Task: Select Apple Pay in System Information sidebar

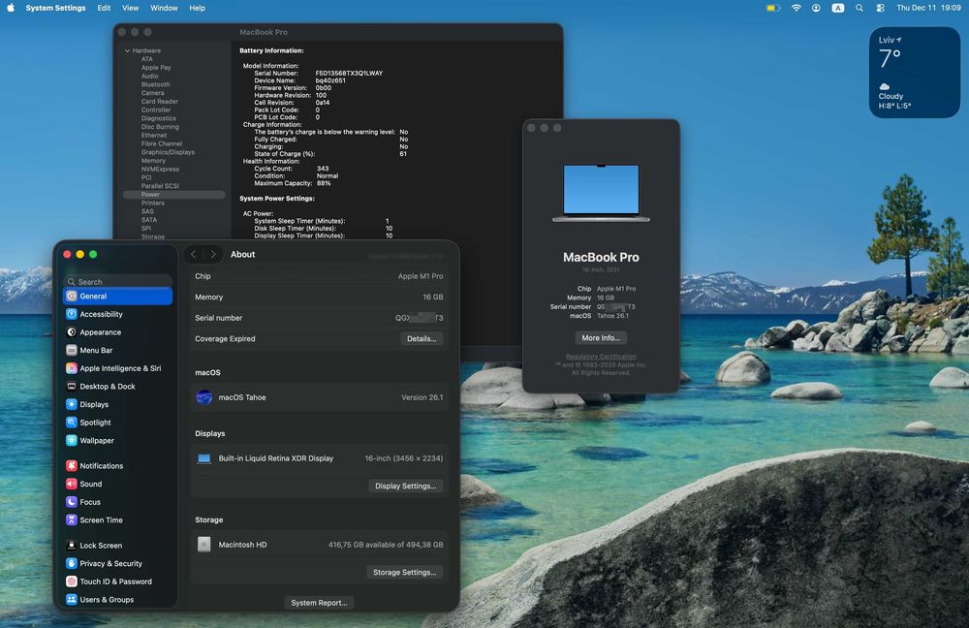Action: pos(156,68)
